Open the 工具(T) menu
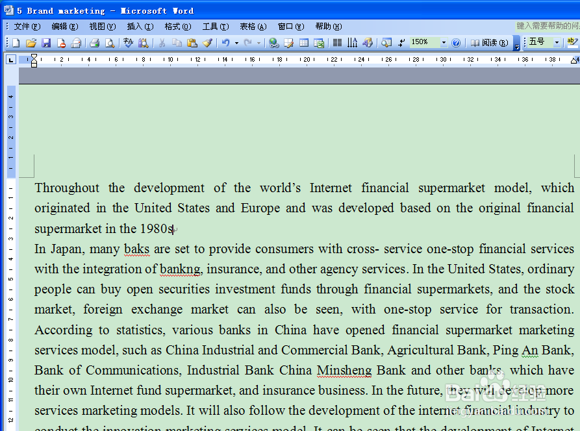Viewport: 580px width, 431px height. pyautogui.click(x=216, y=27)
